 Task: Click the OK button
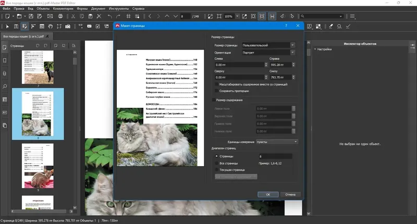pyautogui.click(x=267, y=194)
